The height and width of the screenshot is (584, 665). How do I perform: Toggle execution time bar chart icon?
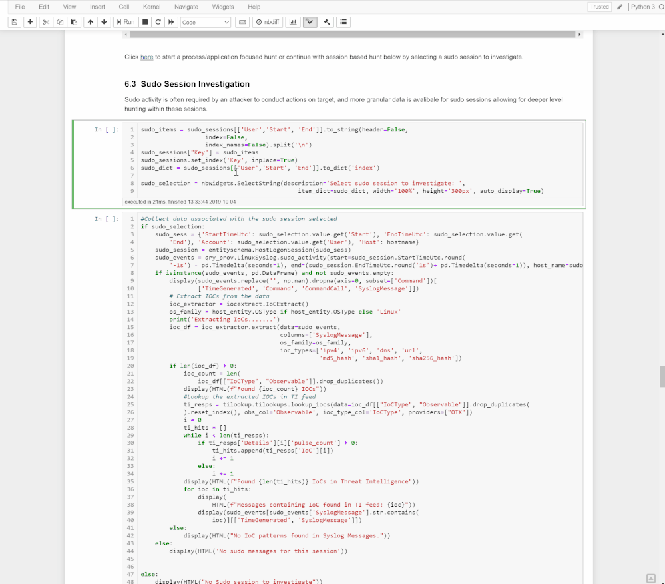point(293,22)
